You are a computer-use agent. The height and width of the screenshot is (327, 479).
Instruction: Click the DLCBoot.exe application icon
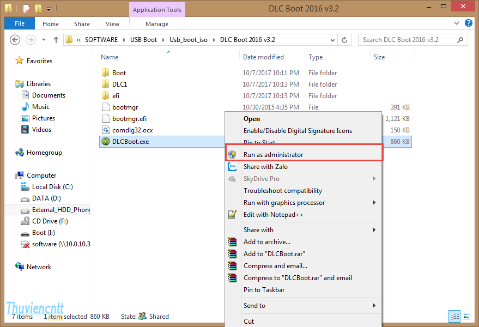(106, 142)
